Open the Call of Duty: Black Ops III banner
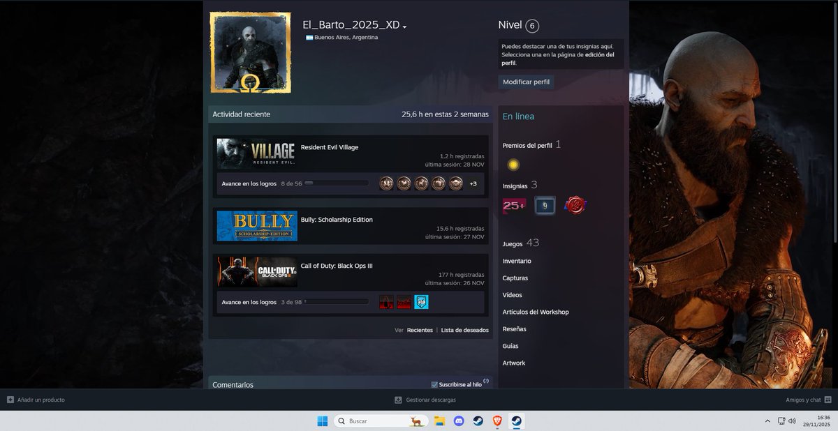Image resolution: width=838 pixels, height=431 pixels. (257, 272)
